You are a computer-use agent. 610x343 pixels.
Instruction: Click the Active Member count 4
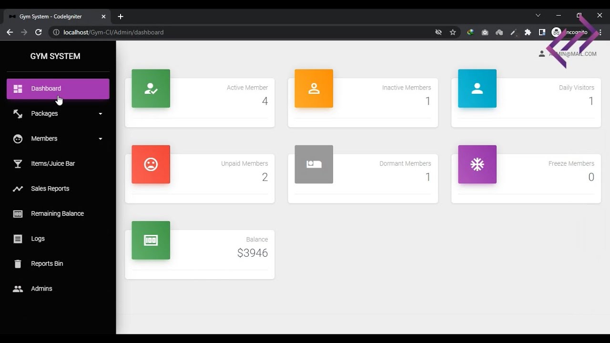pos(265,101)
